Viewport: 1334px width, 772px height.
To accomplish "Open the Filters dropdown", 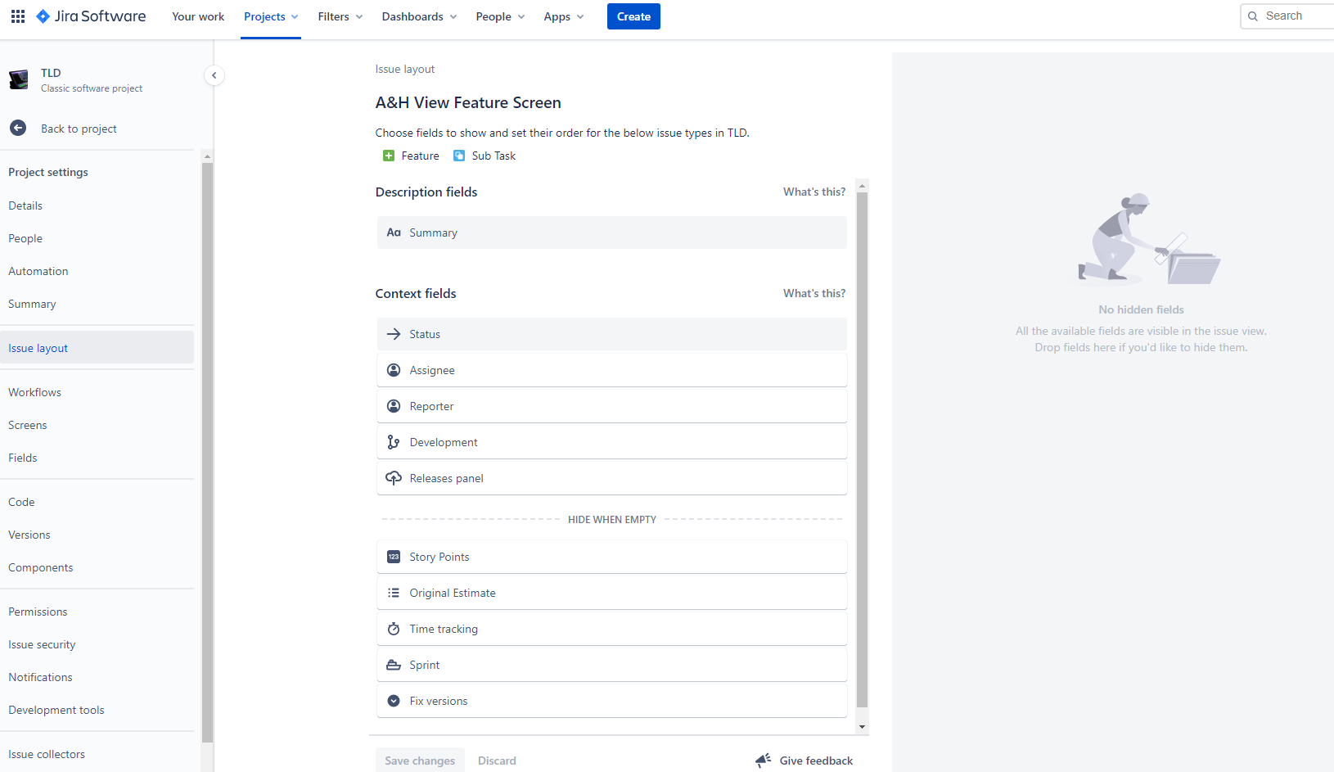I will [340, 16].
